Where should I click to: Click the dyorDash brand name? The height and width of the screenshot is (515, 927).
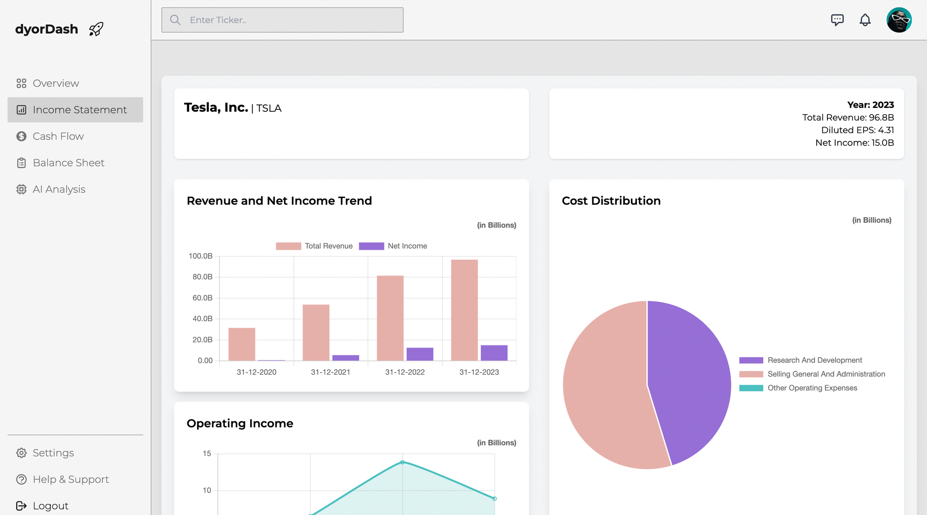(46, 29)
